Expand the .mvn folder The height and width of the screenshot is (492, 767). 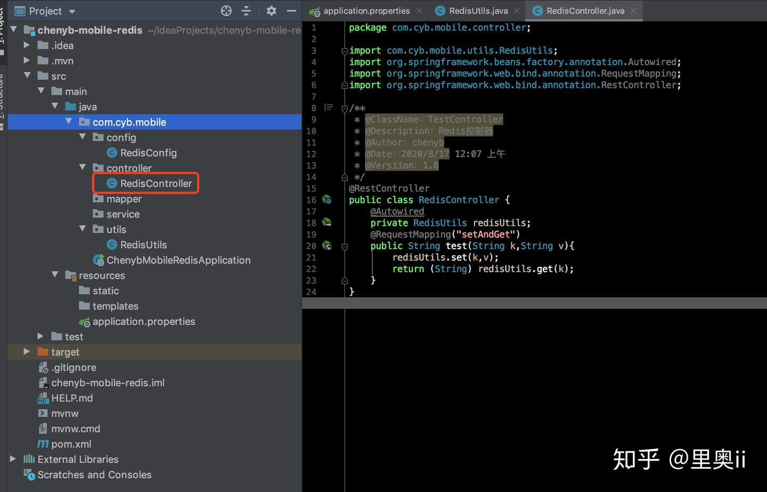coord(27,61)
